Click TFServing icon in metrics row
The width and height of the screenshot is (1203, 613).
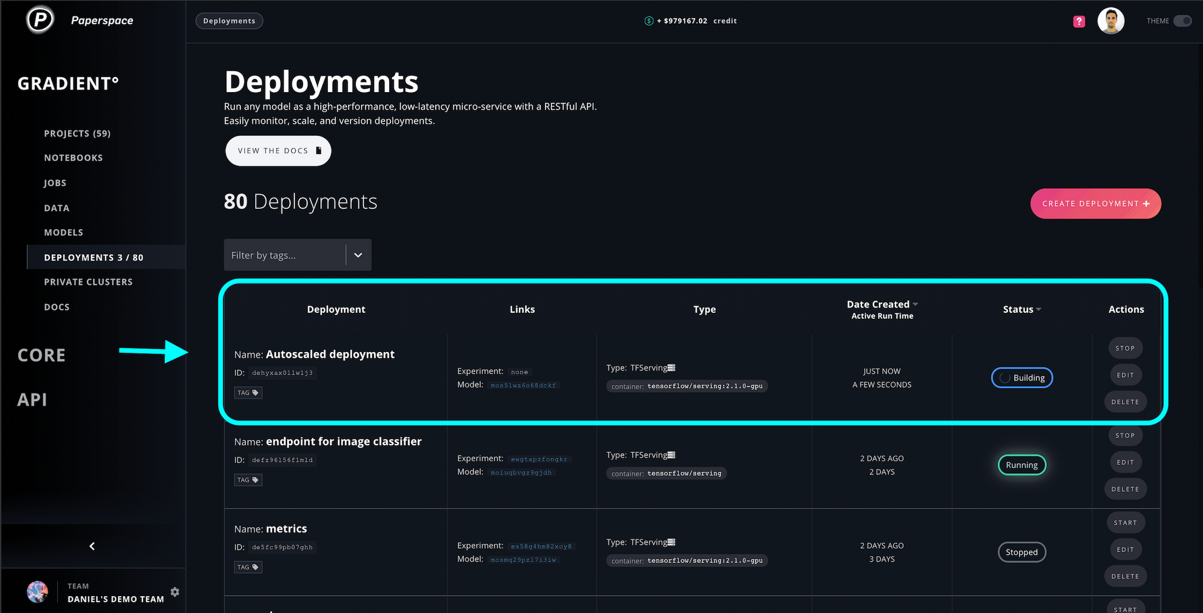point(671,542)
